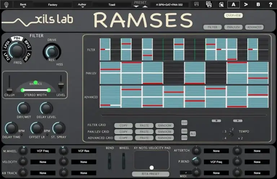Click the first VELOCITY amount knob
The image size is (277, 179).
click(x=23, y=162)
